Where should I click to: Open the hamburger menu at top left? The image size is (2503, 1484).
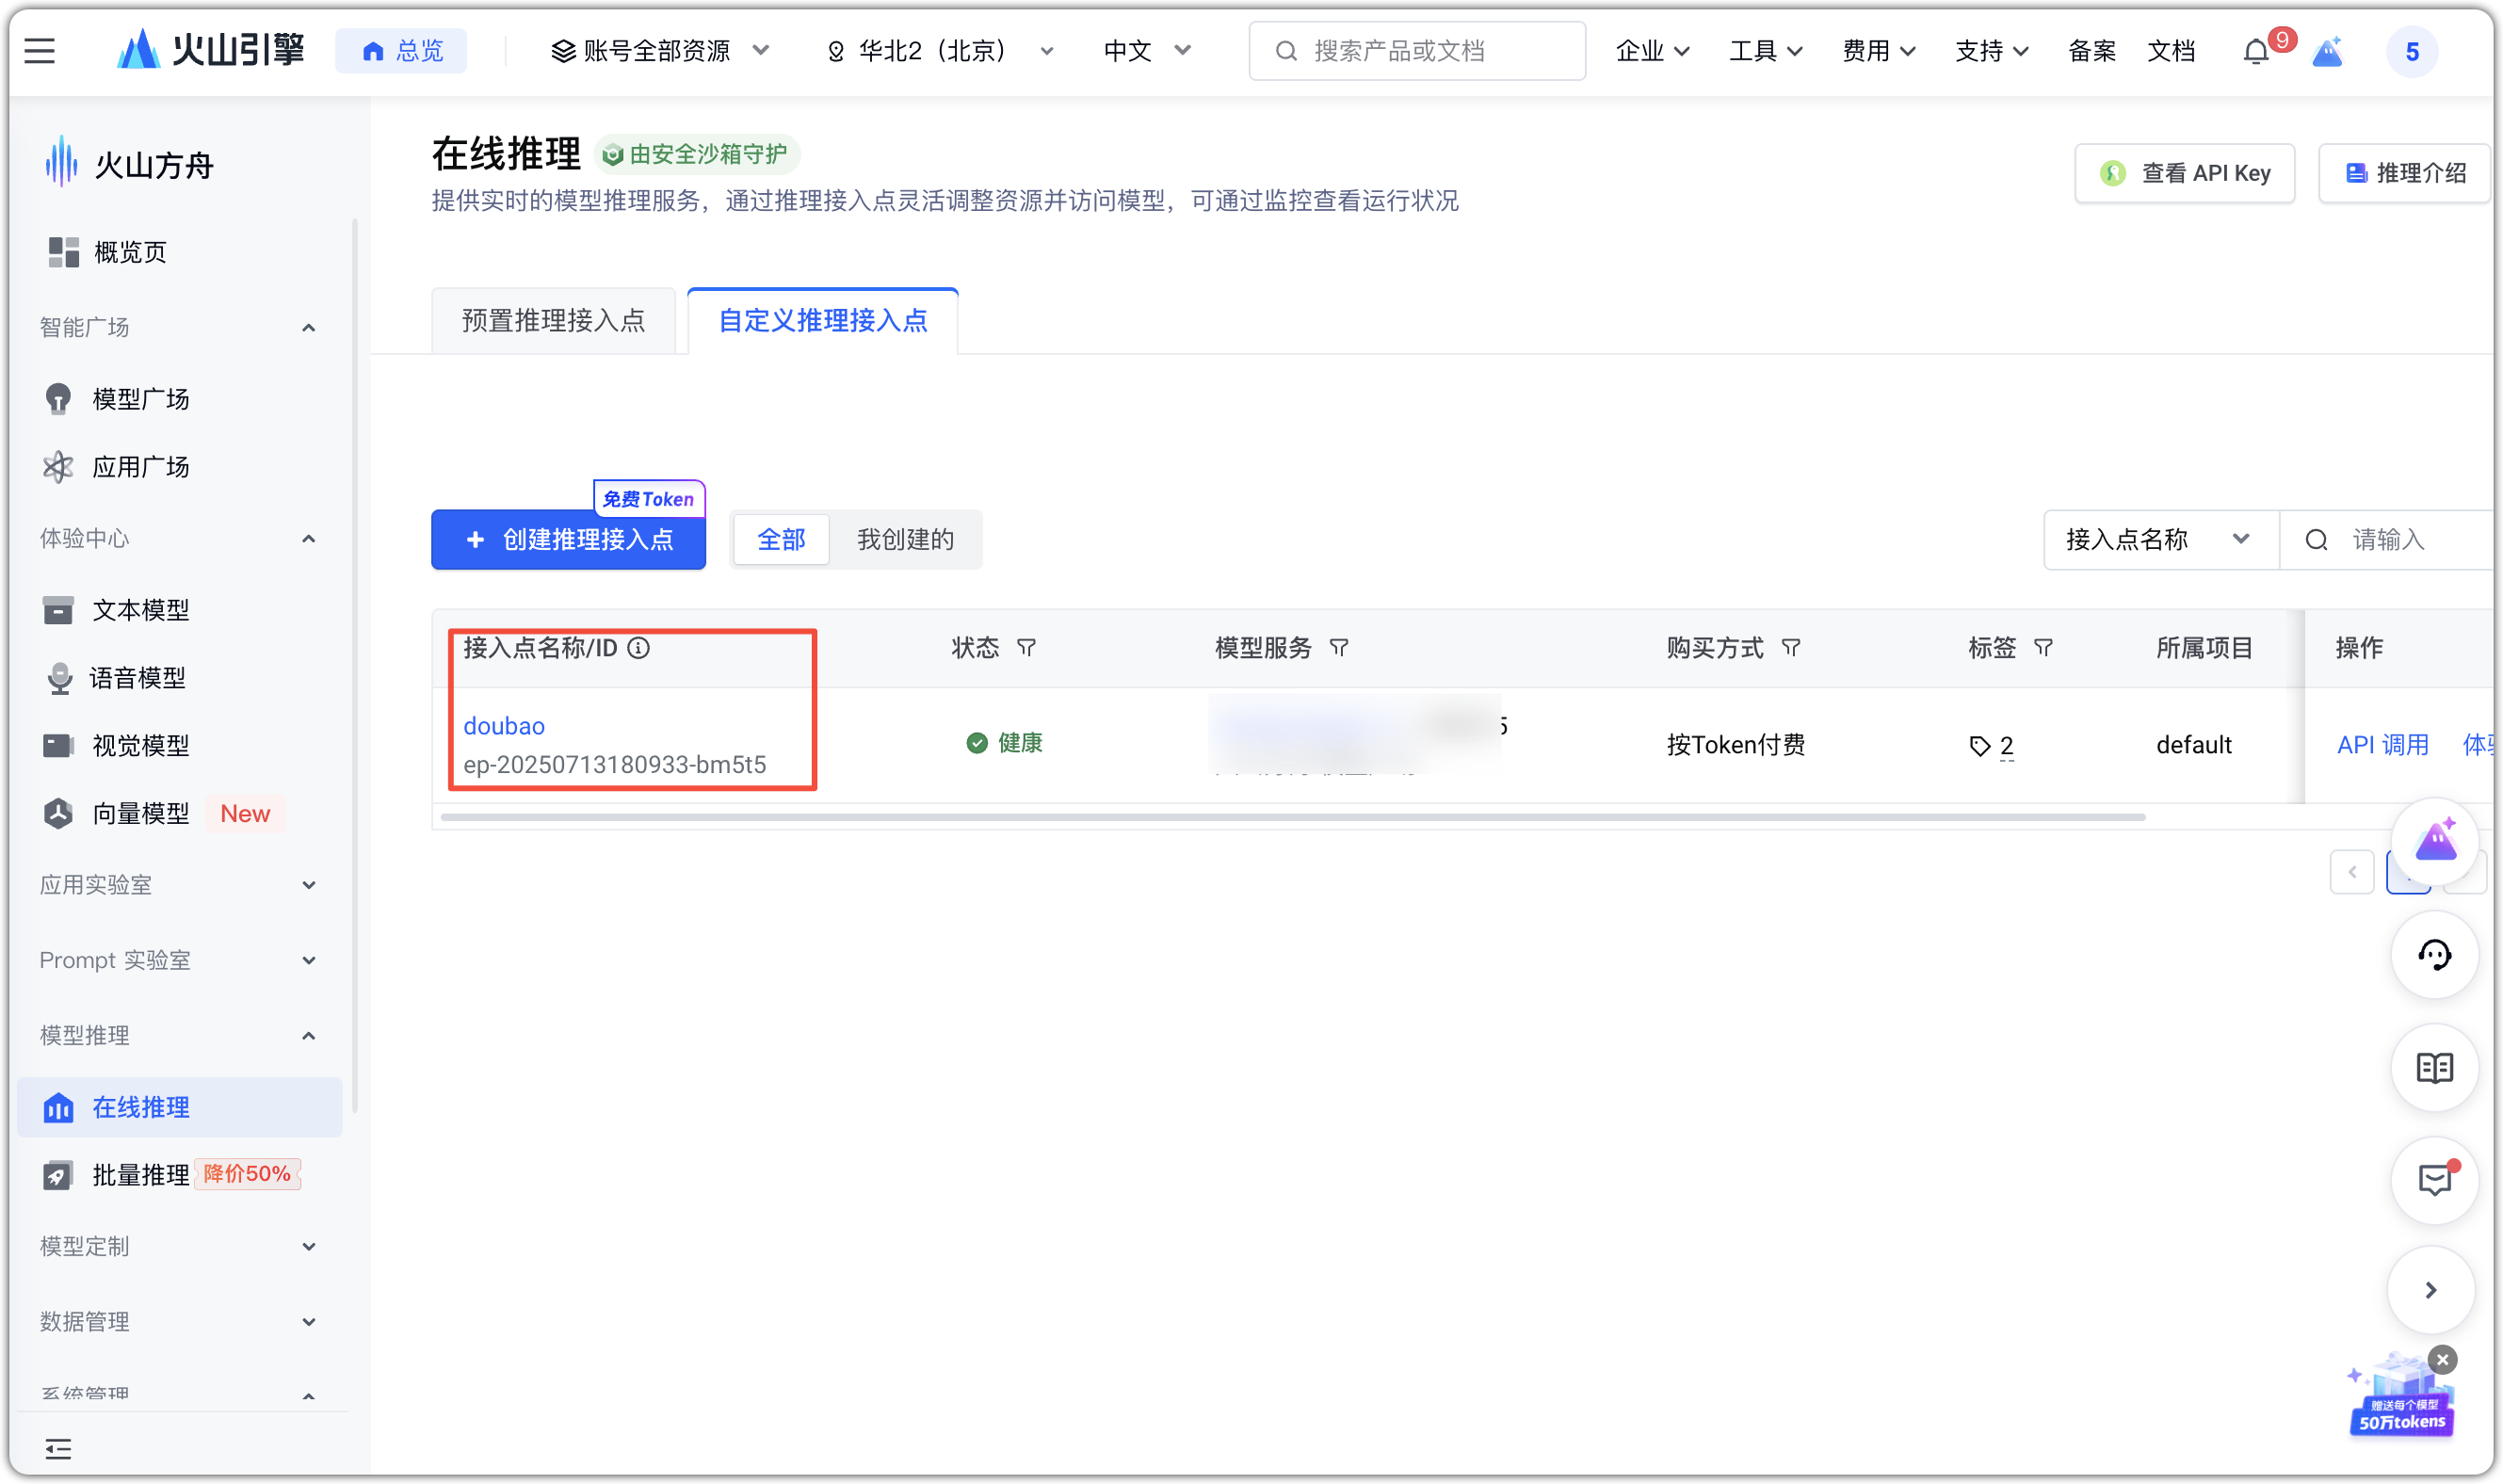pyautogui.click(x=40, y=51)
